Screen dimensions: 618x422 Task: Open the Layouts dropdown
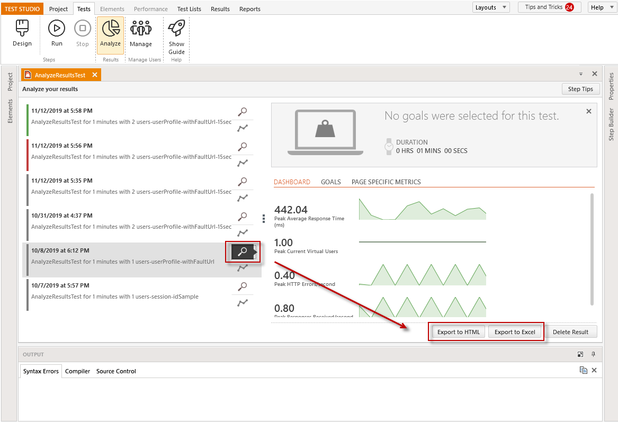tap(491, 7)
